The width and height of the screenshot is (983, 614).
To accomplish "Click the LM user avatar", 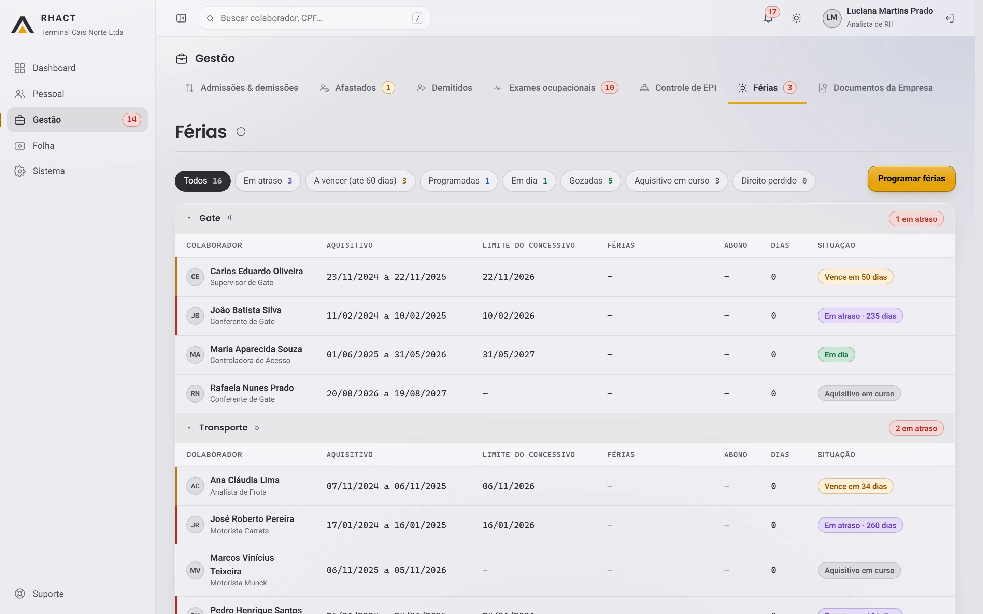I will point(831,18).
